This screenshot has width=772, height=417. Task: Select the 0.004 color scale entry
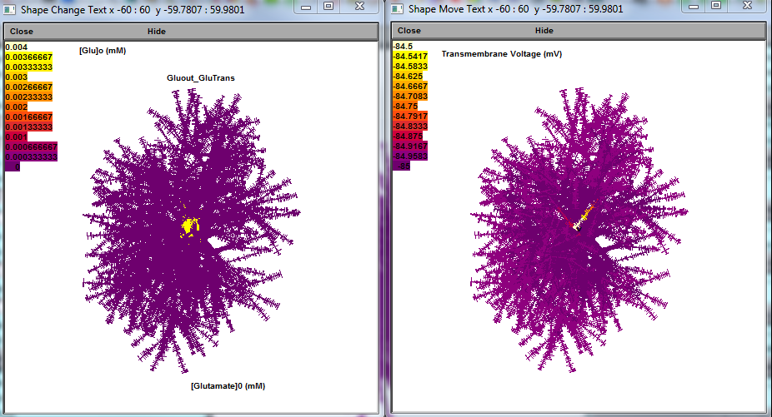pyautogui.click(x=17, y=47)
